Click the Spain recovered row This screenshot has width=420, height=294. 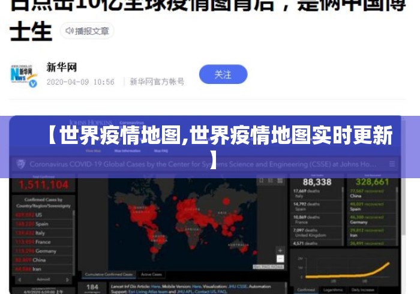pos(373,206)
